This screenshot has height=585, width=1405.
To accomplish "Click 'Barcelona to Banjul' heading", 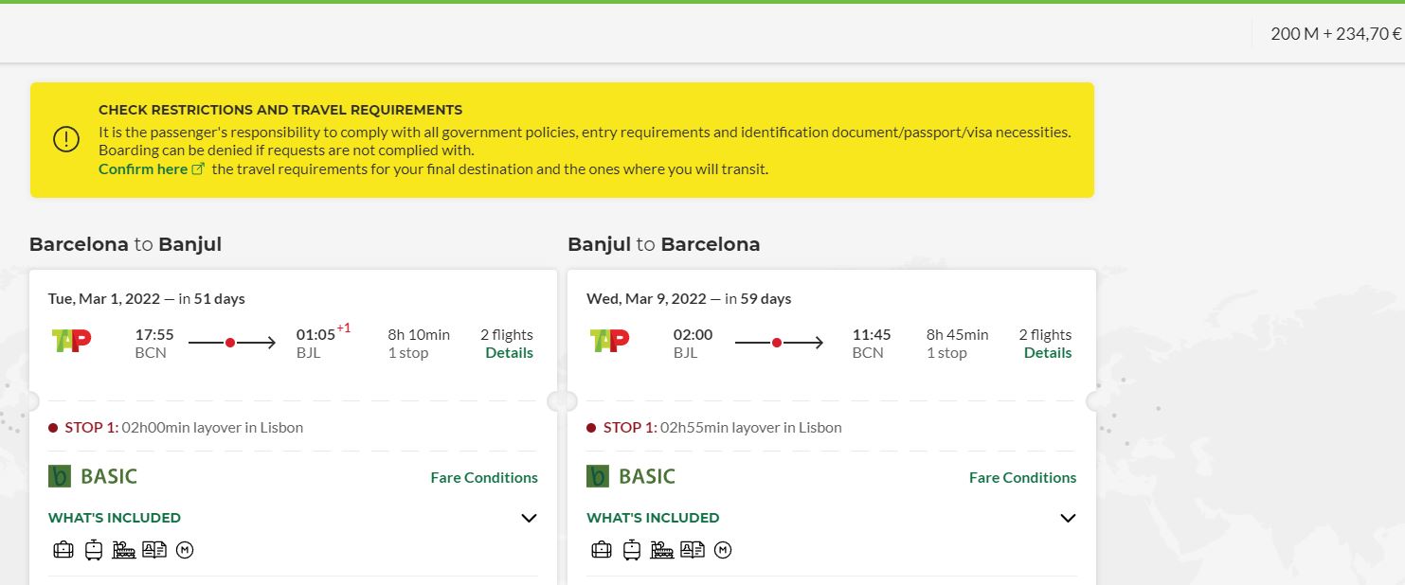I will coord(125,244).
